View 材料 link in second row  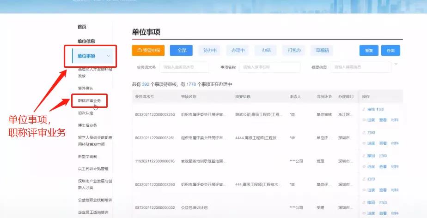click(395, 143)
